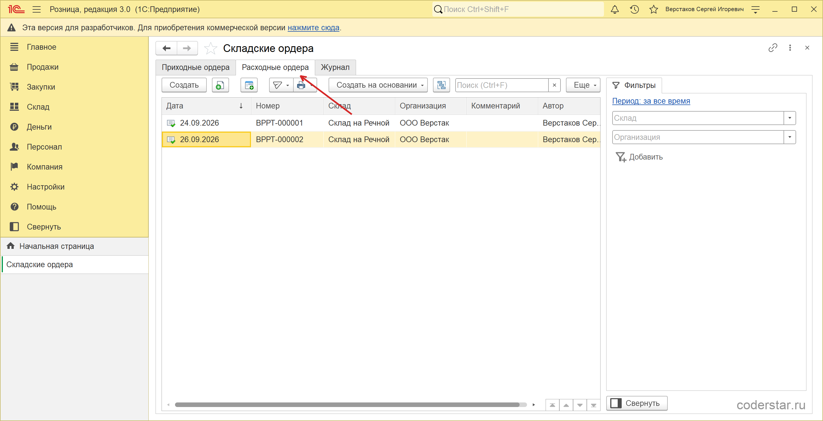Image resolution: width=823 pixels, height=421 pixels.
Task: Open the Еще menu
Action: (583, 85)
